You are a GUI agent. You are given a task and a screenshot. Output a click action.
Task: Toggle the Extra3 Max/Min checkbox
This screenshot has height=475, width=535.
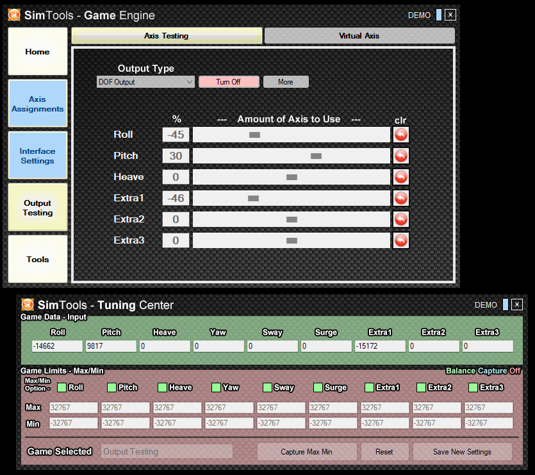(473, 387)
